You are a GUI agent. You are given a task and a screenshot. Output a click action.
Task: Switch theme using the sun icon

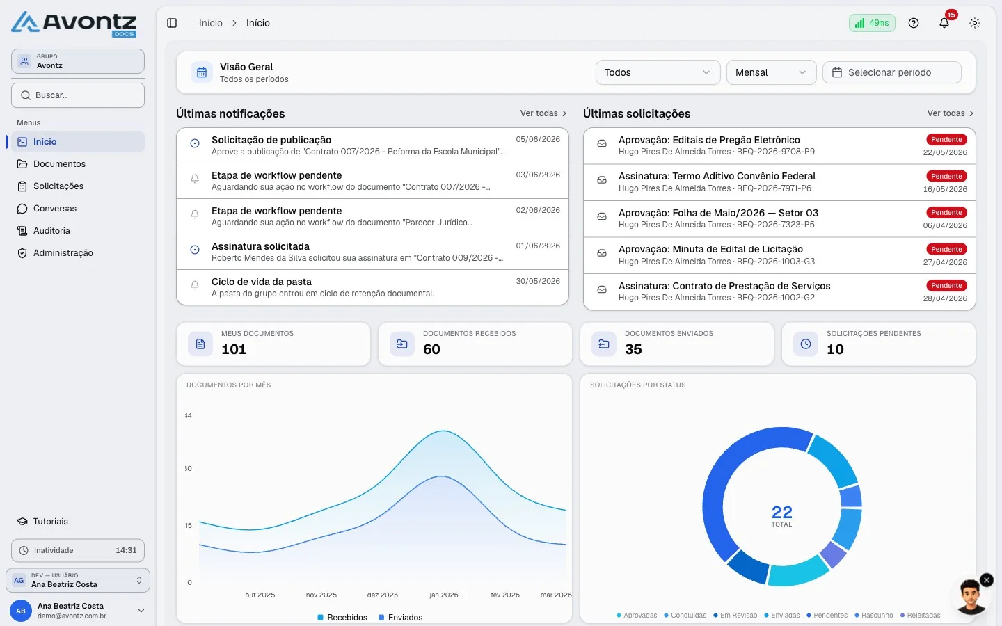[x=975, y=23]
